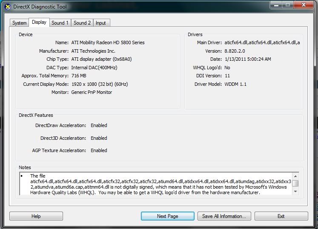The width and height of the screenshot is (318, 229).
Task: Click the Notes scrollbar down arrow
Action: click(x=295, y=192)
